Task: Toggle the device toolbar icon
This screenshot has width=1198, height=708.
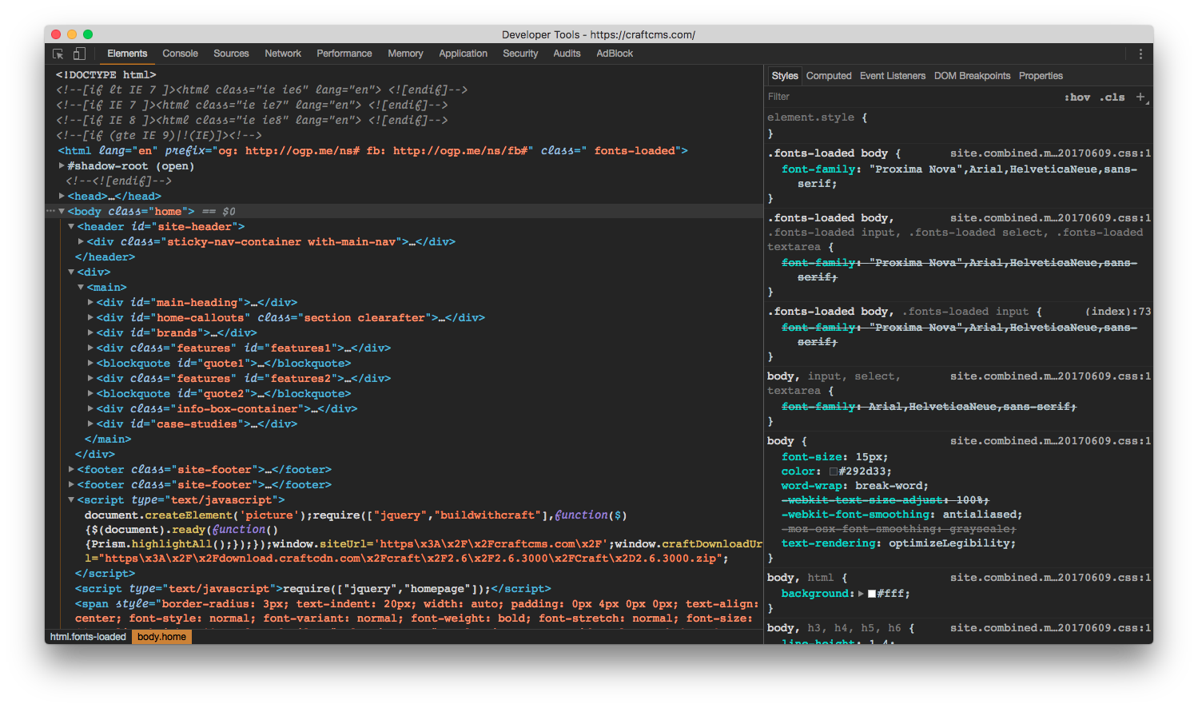Action: point(79,54)
